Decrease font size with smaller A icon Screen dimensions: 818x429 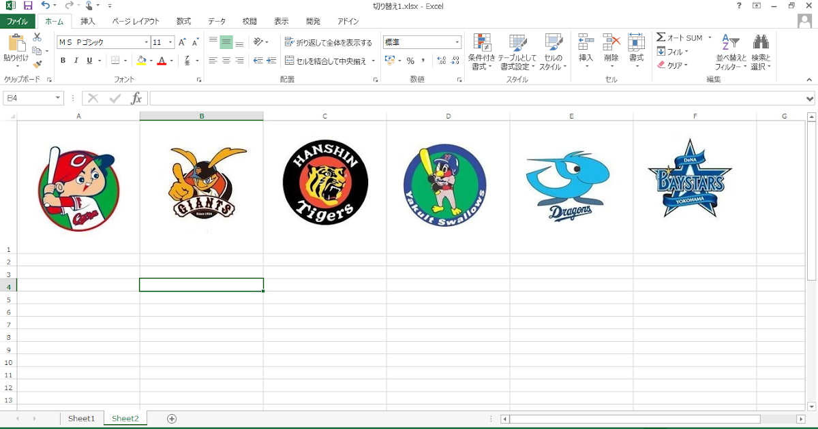pos(194,42)
